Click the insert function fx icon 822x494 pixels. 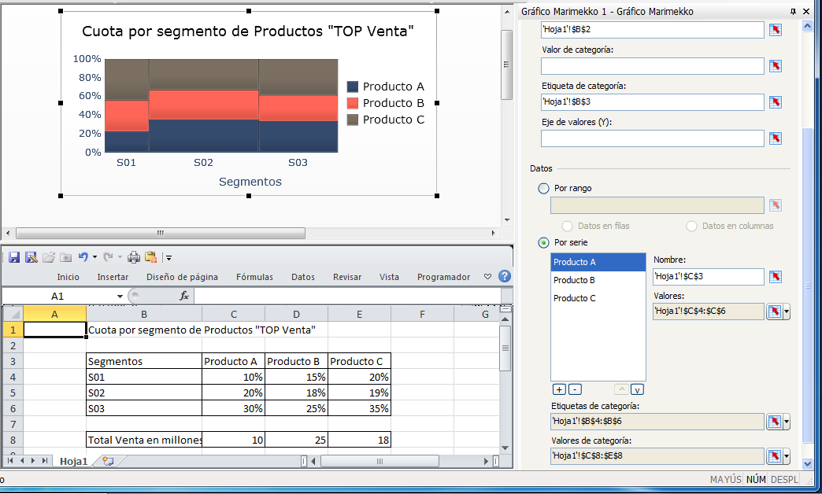184,296
